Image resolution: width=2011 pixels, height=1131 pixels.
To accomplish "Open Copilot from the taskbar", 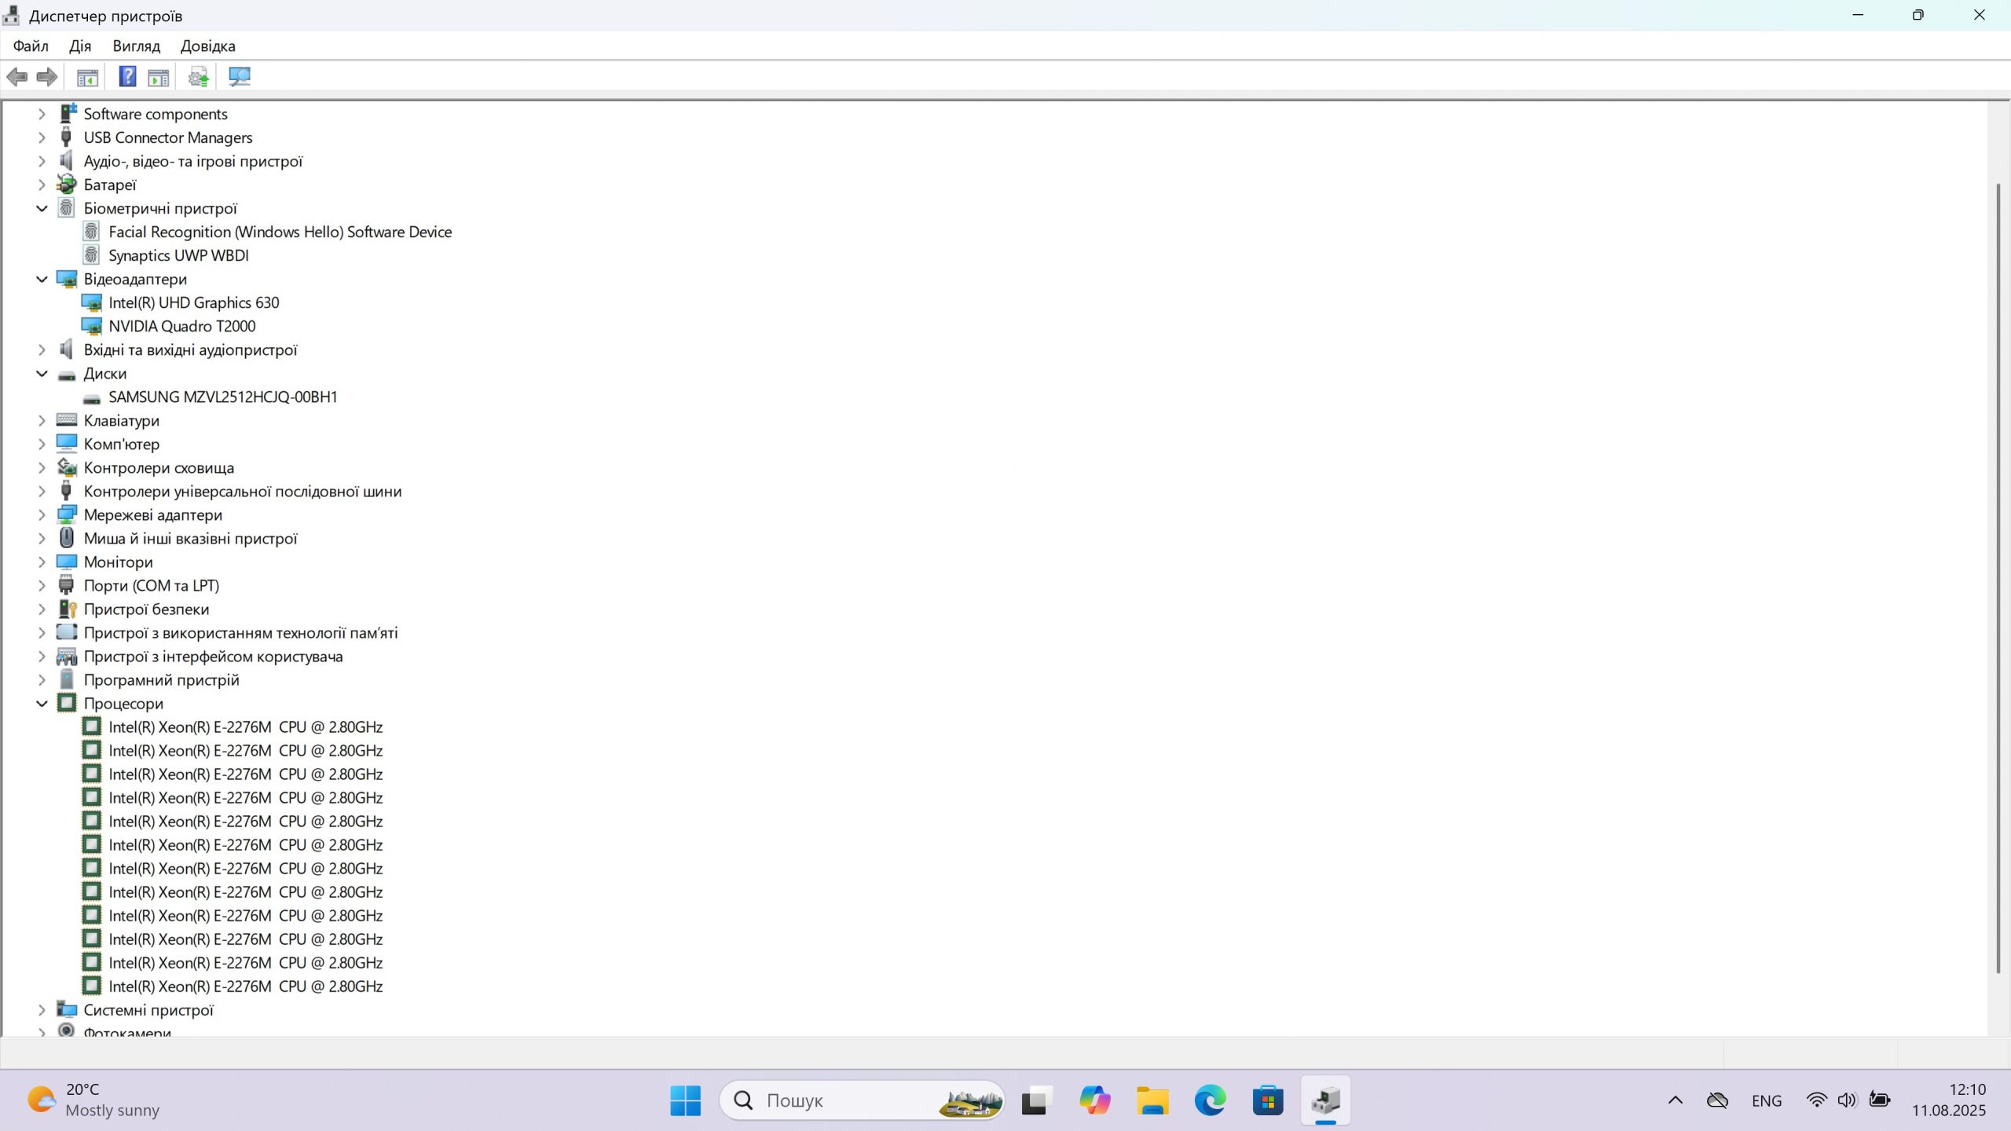I will [x=1094, y=1100].
